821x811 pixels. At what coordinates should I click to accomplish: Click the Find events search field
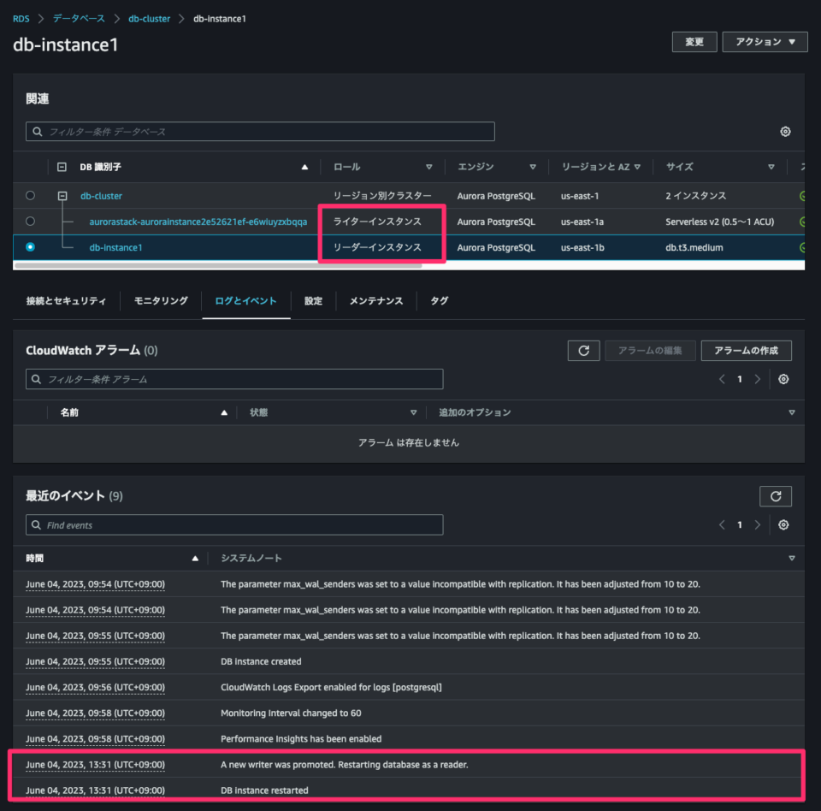point(234,524)
